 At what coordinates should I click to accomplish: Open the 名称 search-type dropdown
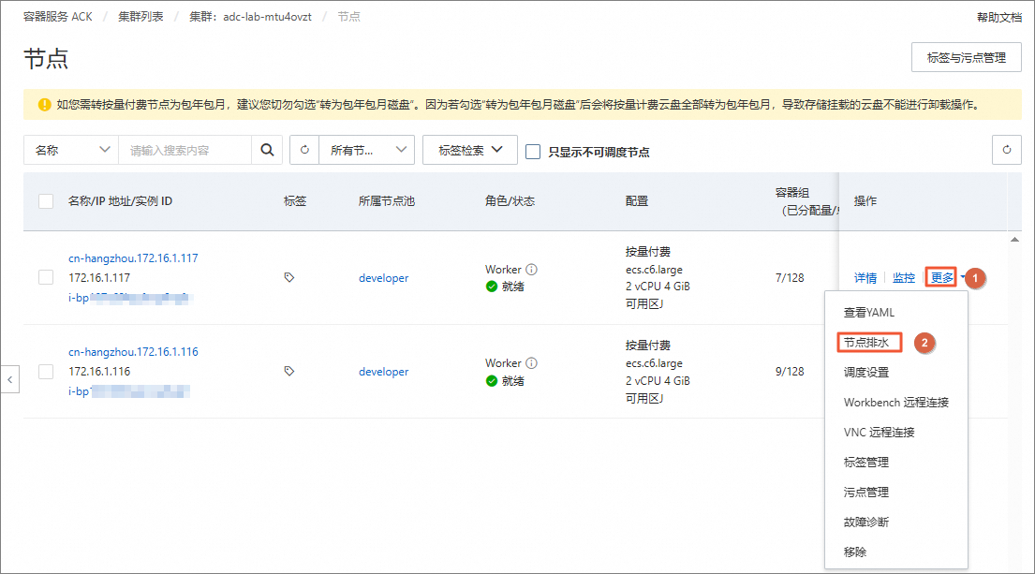coord(71,150)
